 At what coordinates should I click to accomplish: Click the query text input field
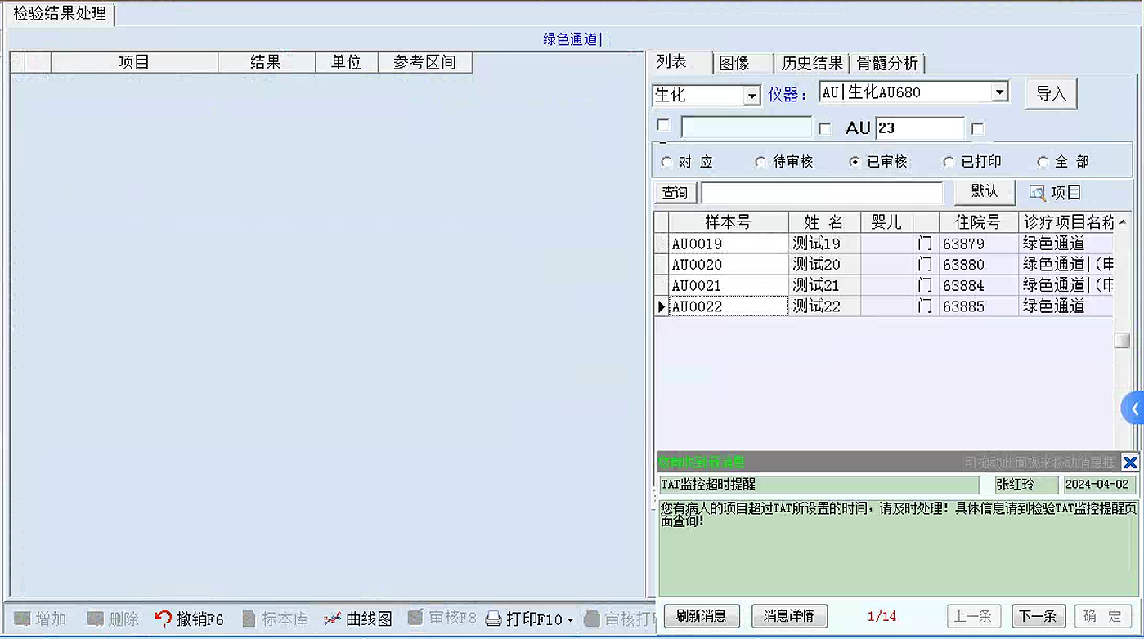[x=822, y=193]
